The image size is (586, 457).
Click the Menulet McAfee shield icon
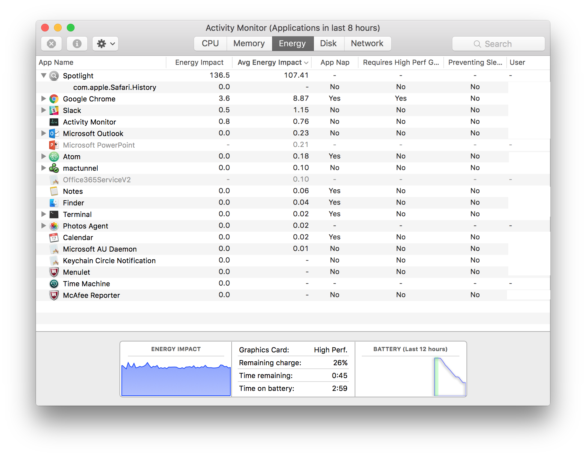pos(54,272)
